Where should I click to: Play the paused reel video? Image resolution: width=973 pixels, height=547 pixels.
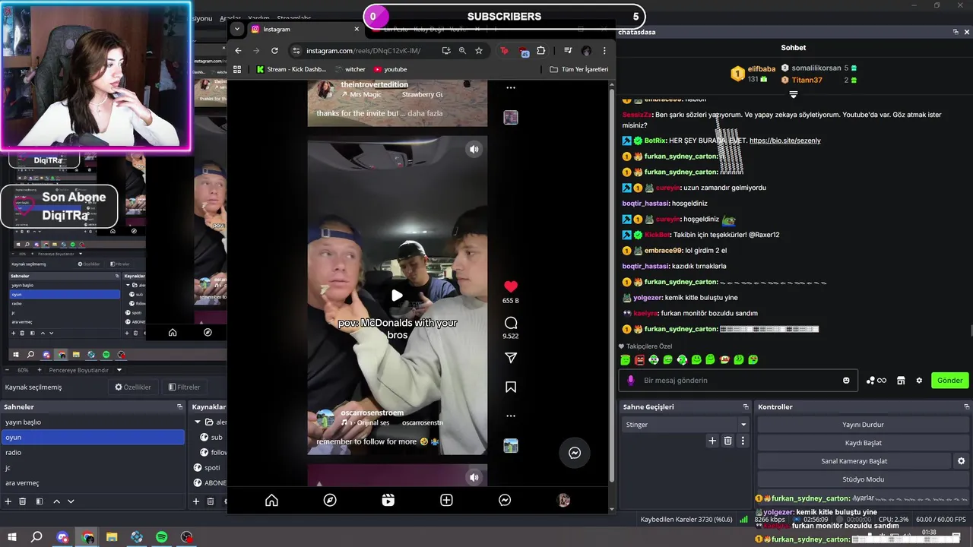tap(397, 296)
